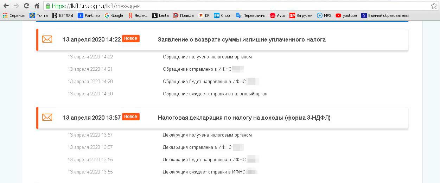Open the Почта bookmark

point(39,15)
